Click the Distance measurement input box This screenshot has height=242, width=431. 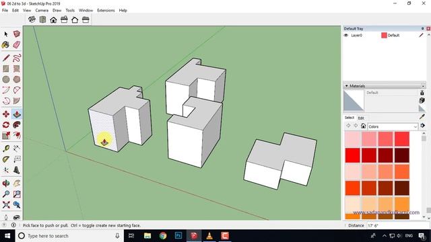click(x=398, y=226)
